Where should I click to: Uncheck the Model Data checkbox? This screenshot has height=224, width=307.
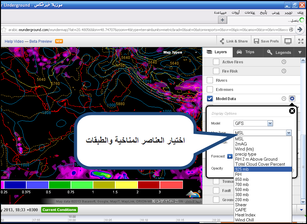coord(210,99)
